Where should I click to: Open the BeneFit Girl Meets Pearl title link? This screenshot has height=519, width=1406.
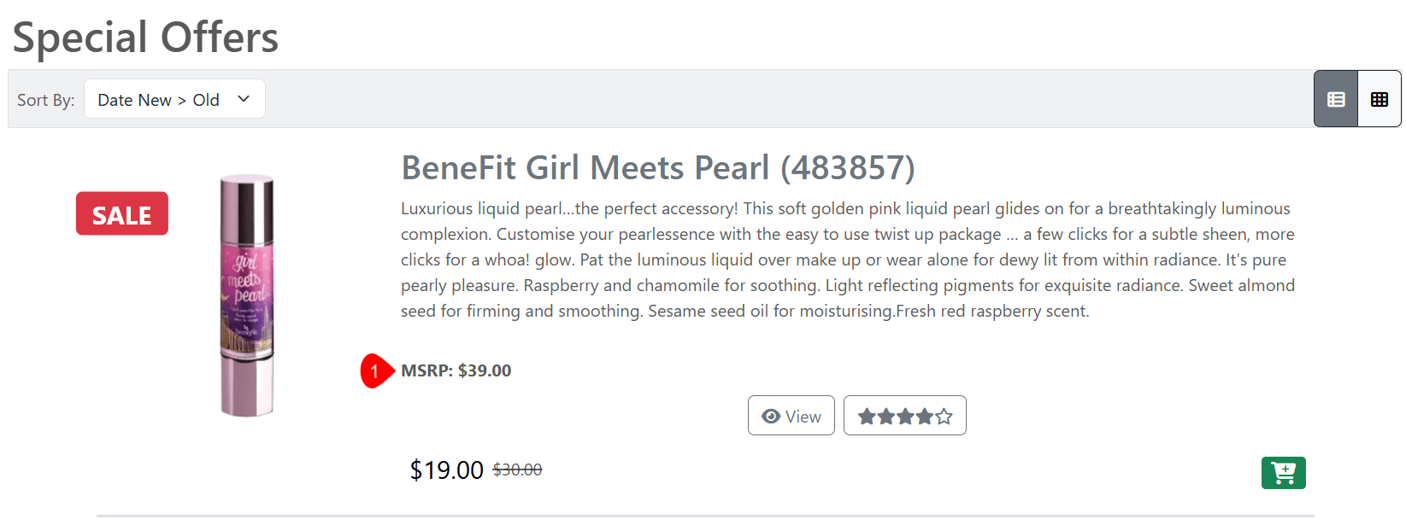click(x=657, y=168)
